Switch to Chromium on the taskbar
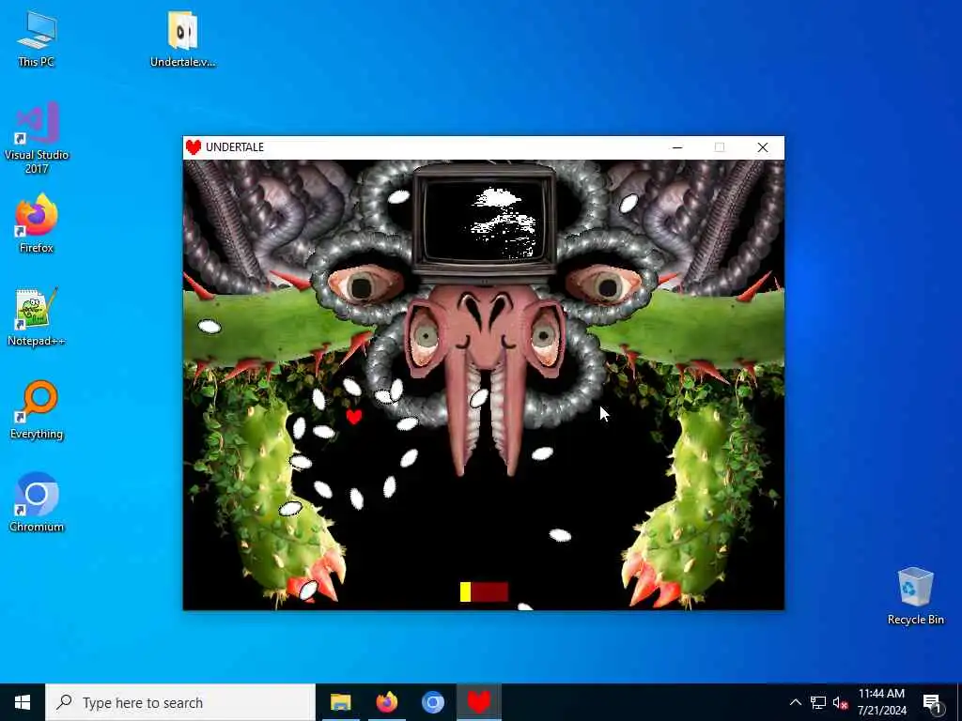The height and width of the screenshot is (721, 962). click(x=432, y=702)
